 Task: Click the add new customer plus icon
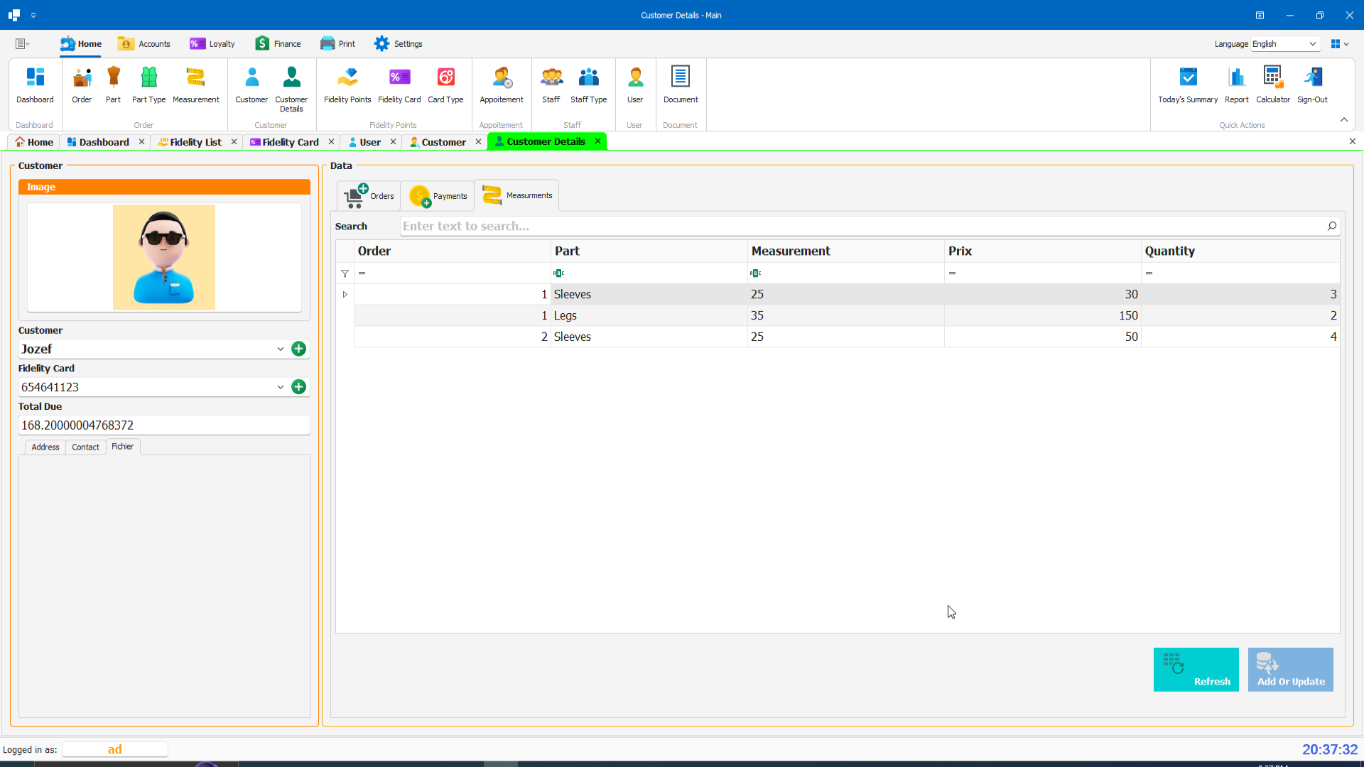point(298,349)
